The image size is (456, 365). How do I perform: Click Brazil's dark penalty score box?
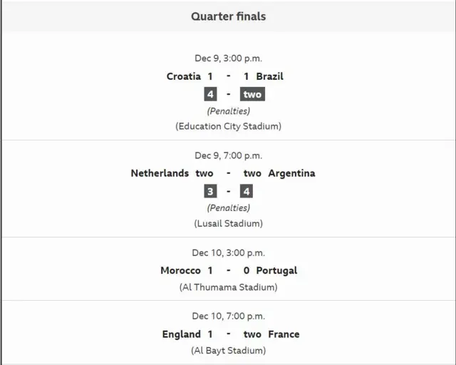(252, 94)
